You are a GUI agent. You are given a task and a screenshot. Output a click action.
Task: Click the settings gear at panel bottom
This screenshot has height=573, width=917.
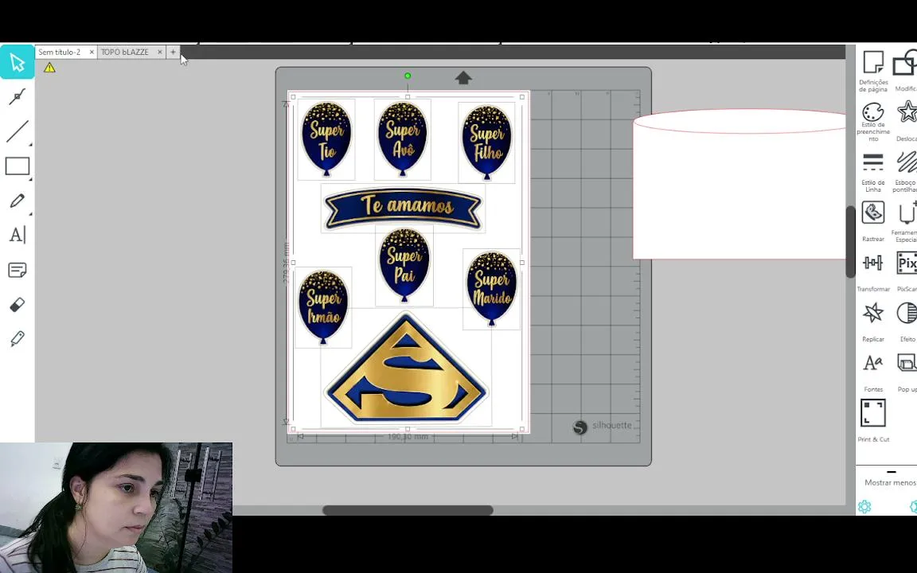[x=864, y=506]
